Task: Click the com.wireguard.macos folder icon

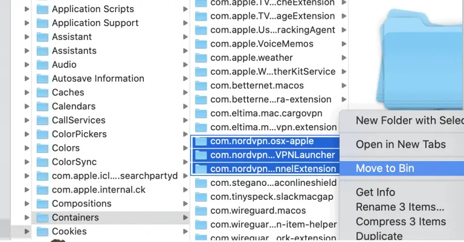Action: 201,211
